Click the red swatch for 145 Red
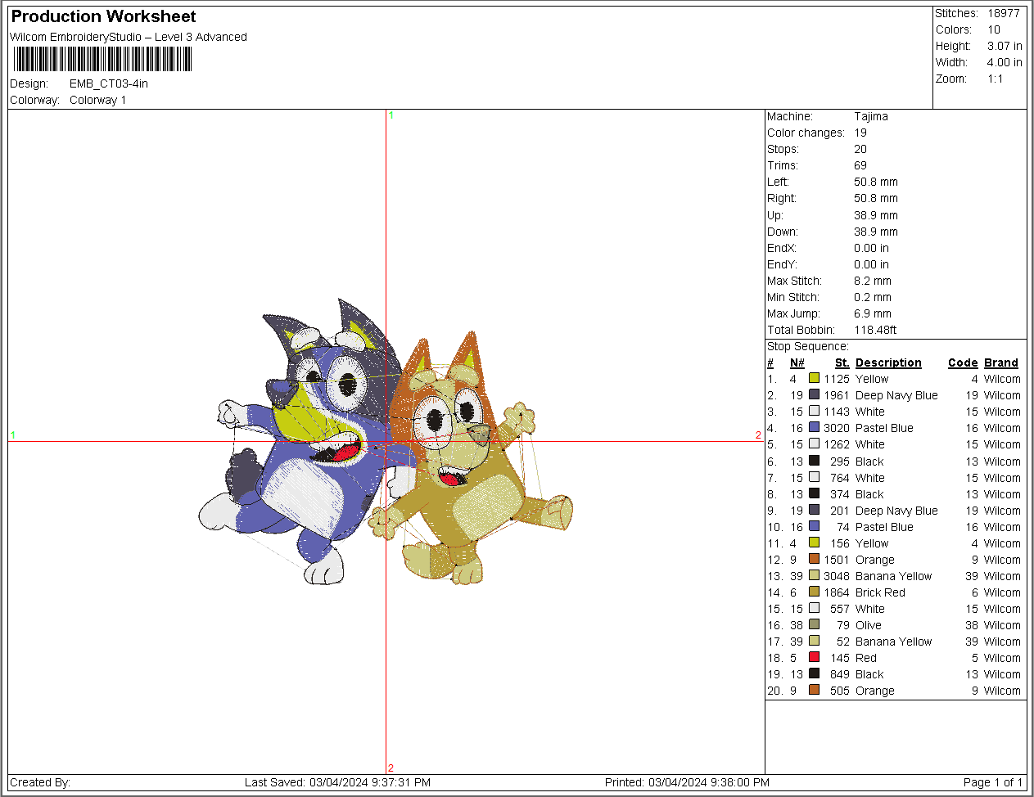1034x797 pixels. (x=814, y=657)
